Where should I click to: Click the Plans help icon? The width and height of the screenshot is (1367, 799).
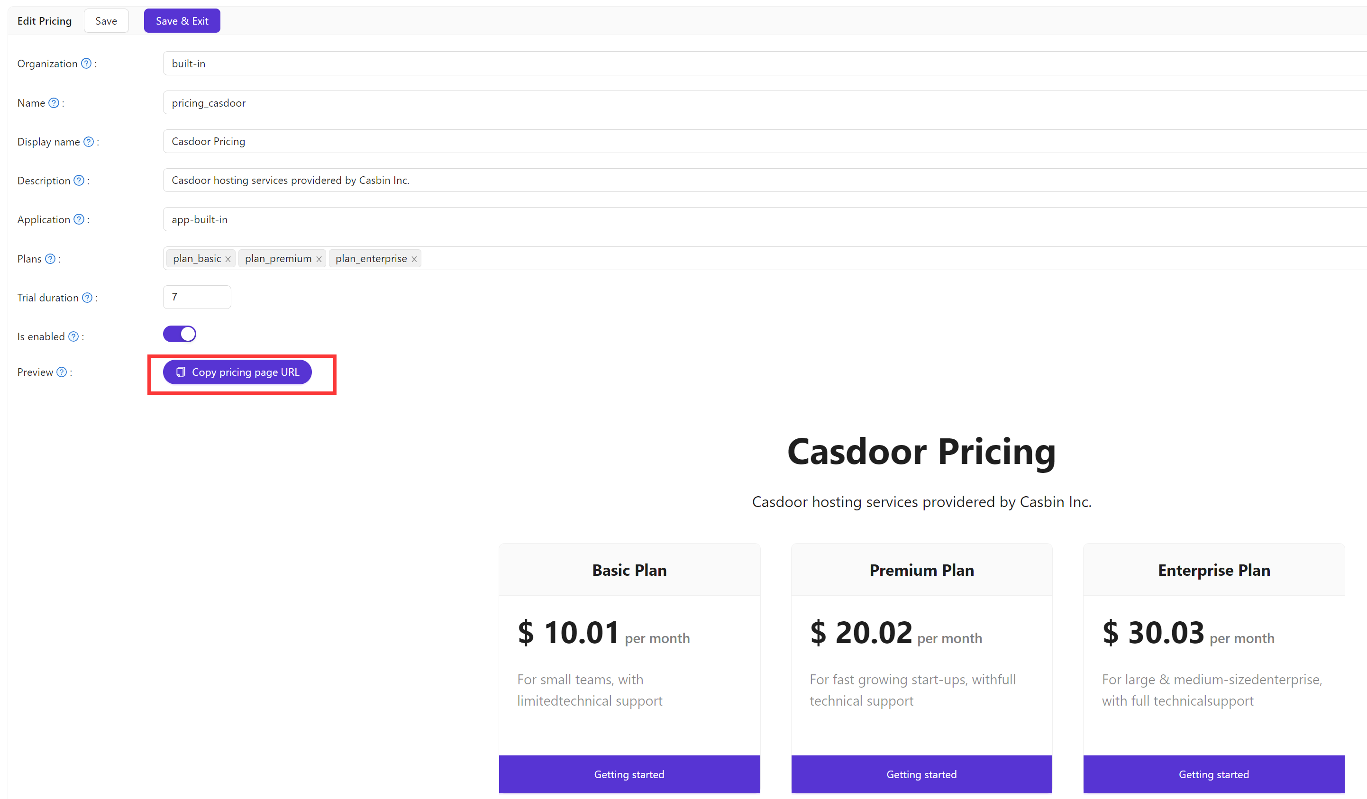51,259
